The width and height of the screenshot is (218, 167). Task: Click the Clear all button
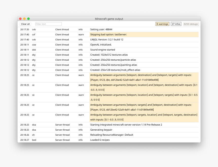click(25, 24)
